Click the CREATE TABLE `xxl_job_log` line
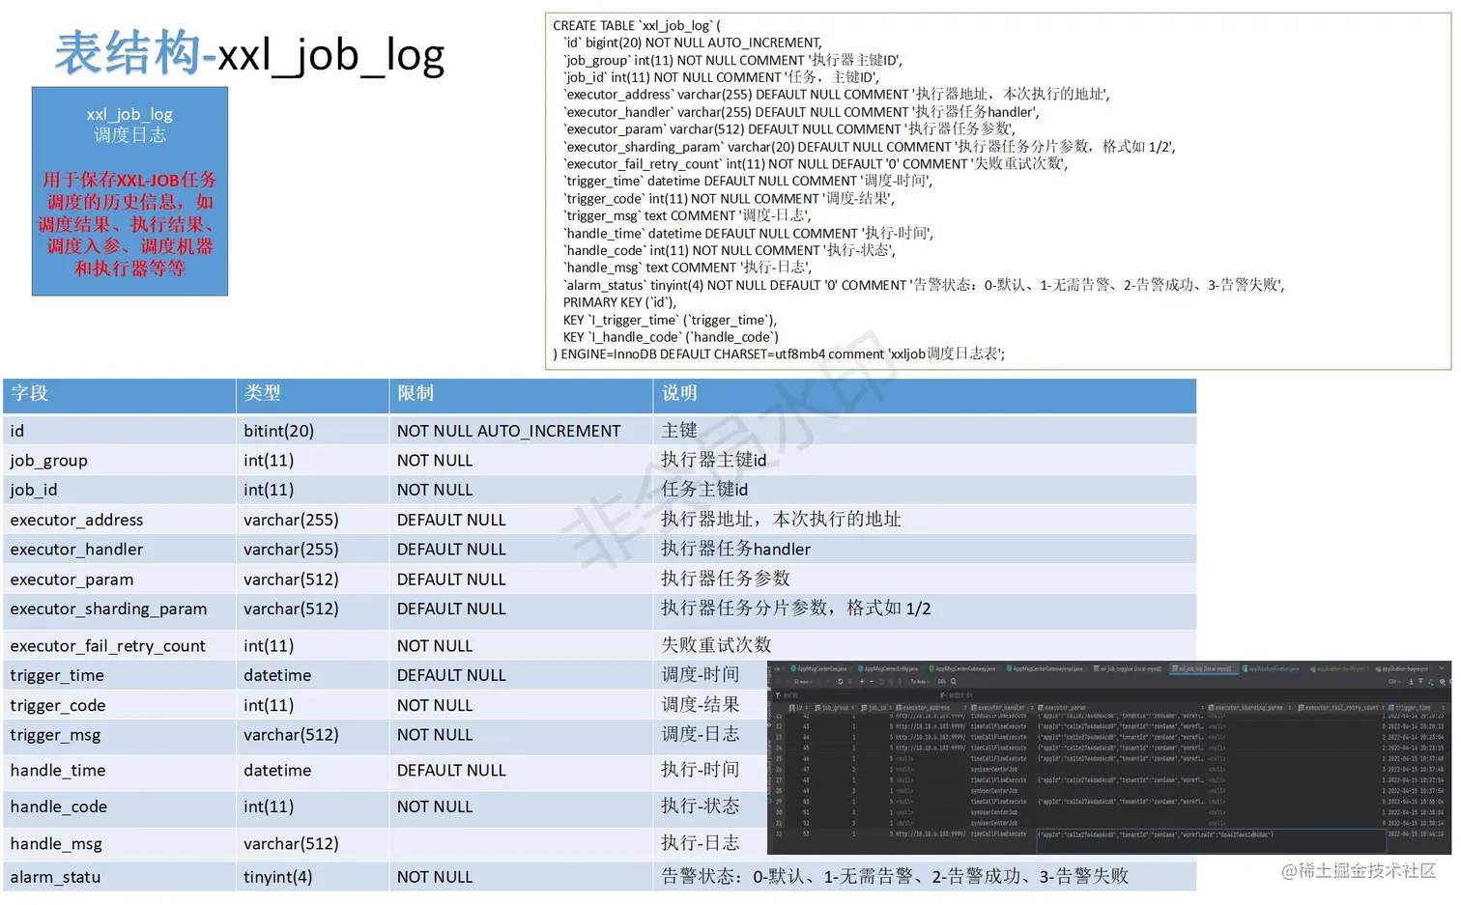1461x905 pixels. pyautogui.click(x=637, y=25)
